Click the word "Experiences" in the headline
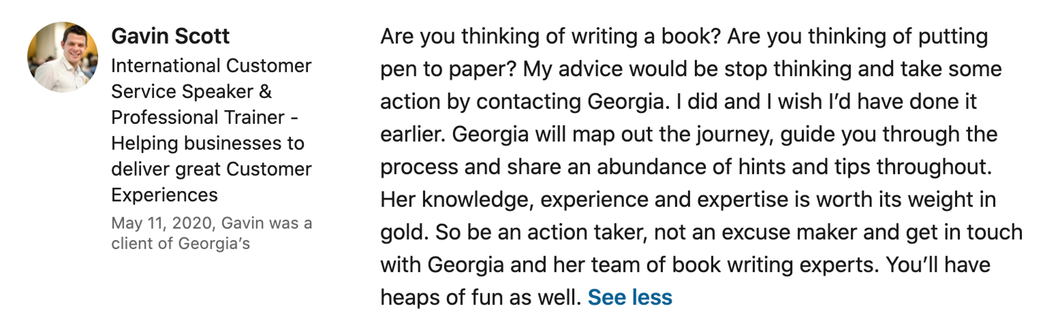This screenshot has width=1060, height=332. (164, 195)
